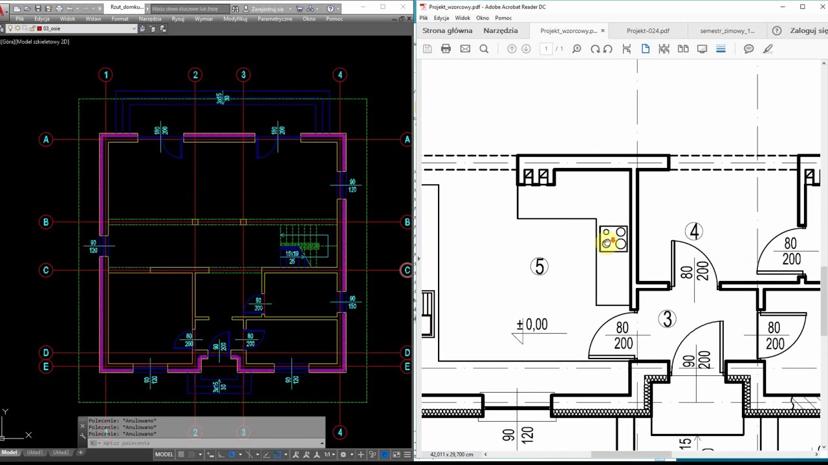Screen dimensions: 828x465
Task: Click the red layer color swatch
Action: [39, 28]
